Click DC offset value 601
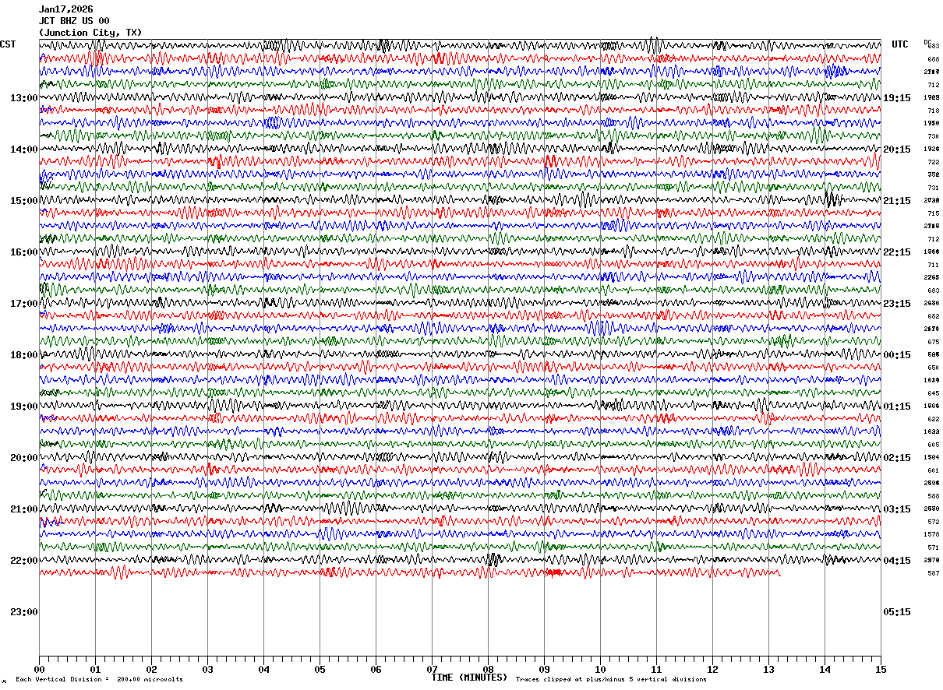The width and height of the screenshot is (943, 690). 933,470
